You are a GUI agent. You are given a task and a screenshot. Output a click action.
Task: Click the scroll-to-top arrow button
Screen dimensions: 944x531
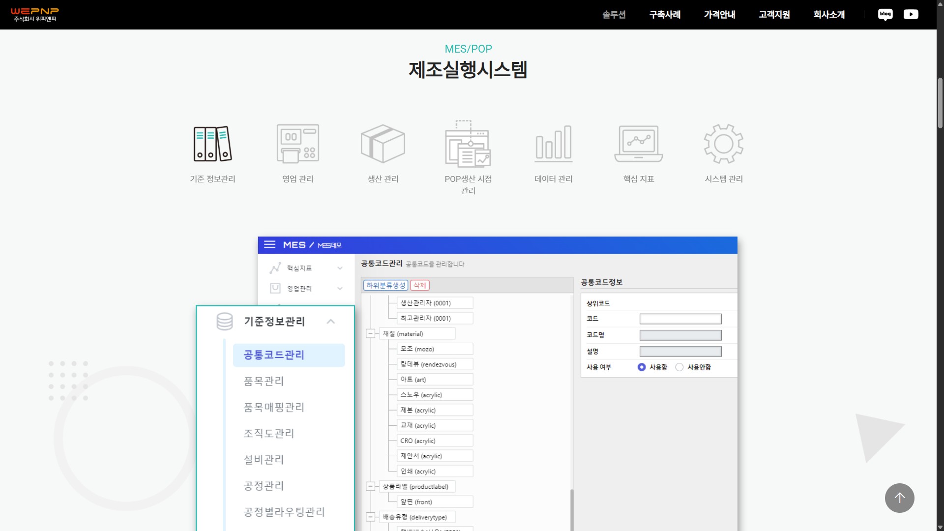(x=899, y=498)
